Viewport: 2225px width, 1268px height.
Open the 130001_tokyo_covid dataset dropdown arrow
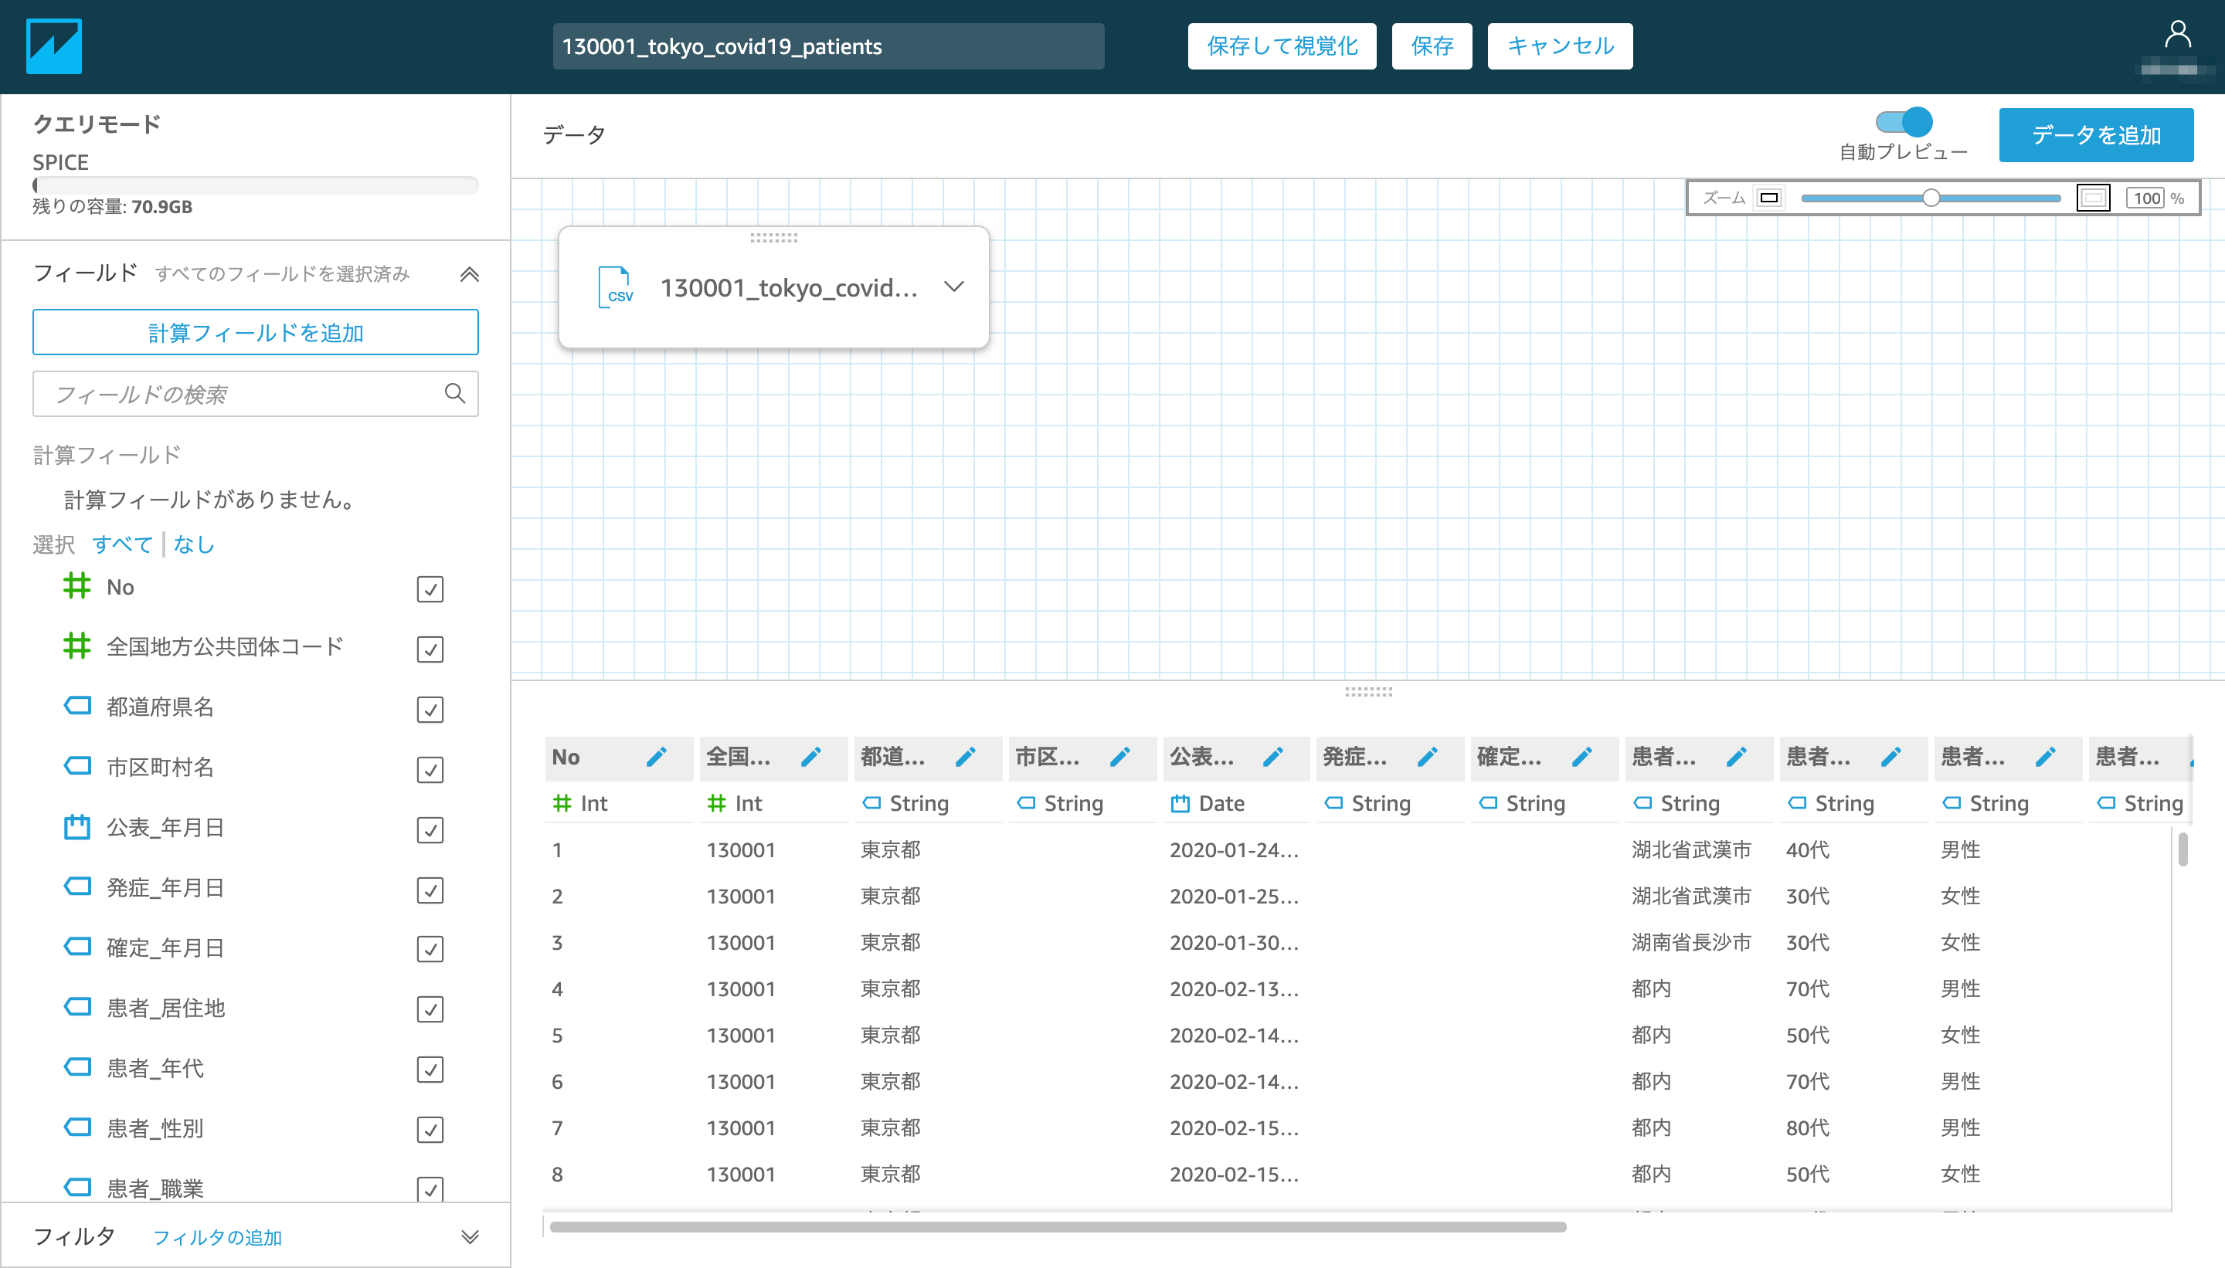pyautogui.click(x=954, y=286)
